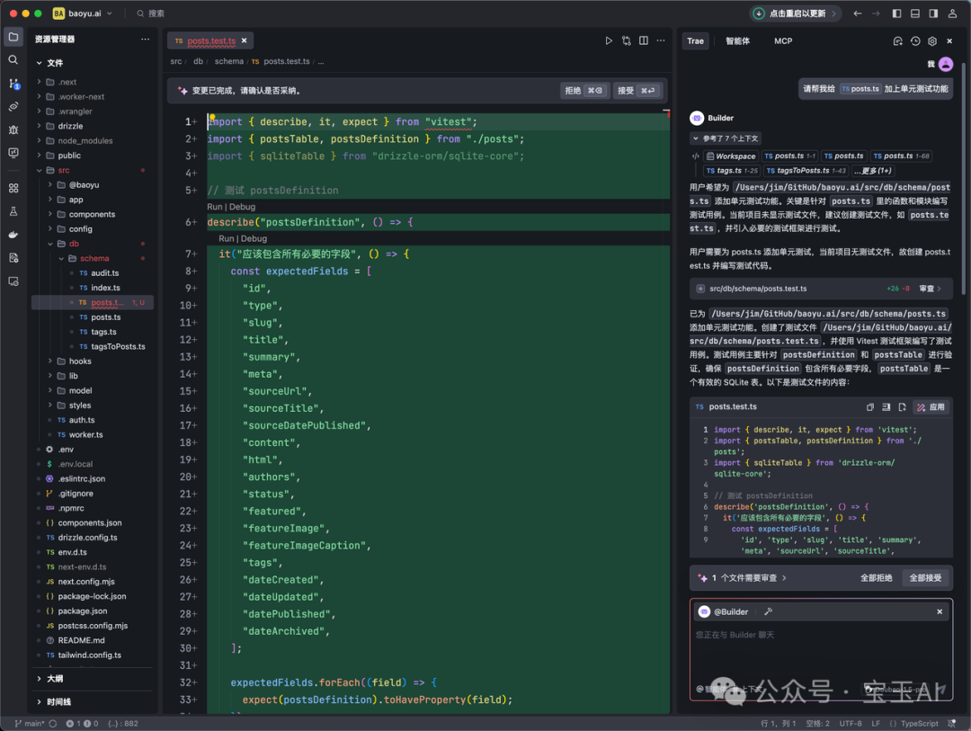Open tagsToPosts.ts in explorer
This screenshot has width=971, height=731.
tap(119, 347)
